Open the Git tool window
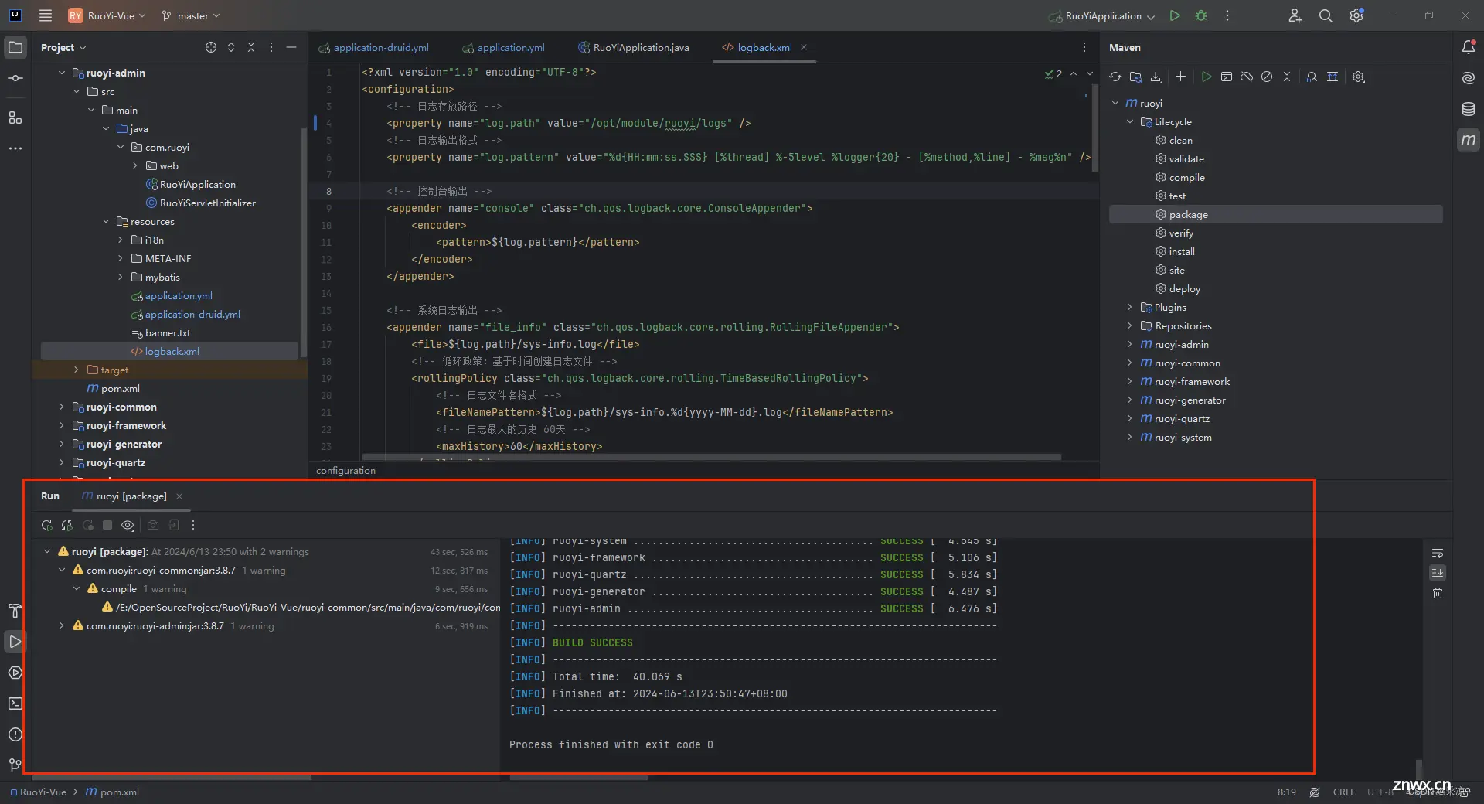 click(15, 765)
